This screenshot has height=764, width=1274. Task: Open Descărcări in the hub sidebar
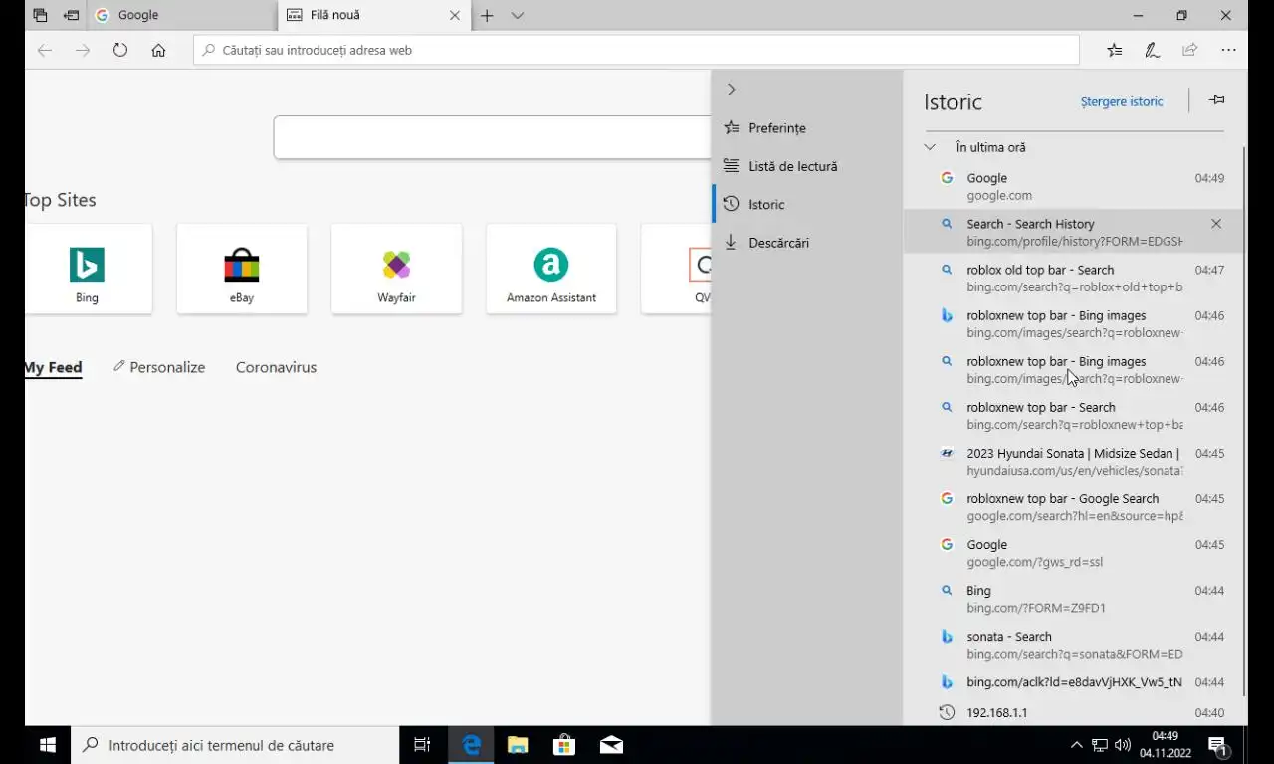point(807,242)
